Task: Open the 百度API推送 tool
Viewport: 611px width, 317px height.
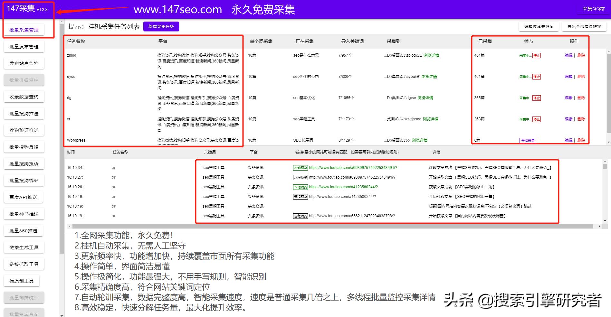Action: (24, 197)
